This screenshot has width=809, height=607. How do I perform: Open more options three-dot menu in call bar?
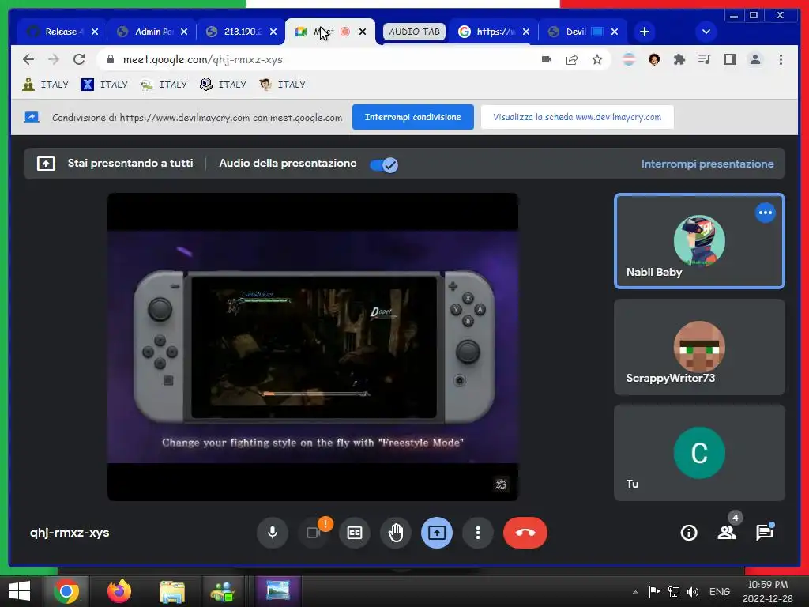coord(478,533)
